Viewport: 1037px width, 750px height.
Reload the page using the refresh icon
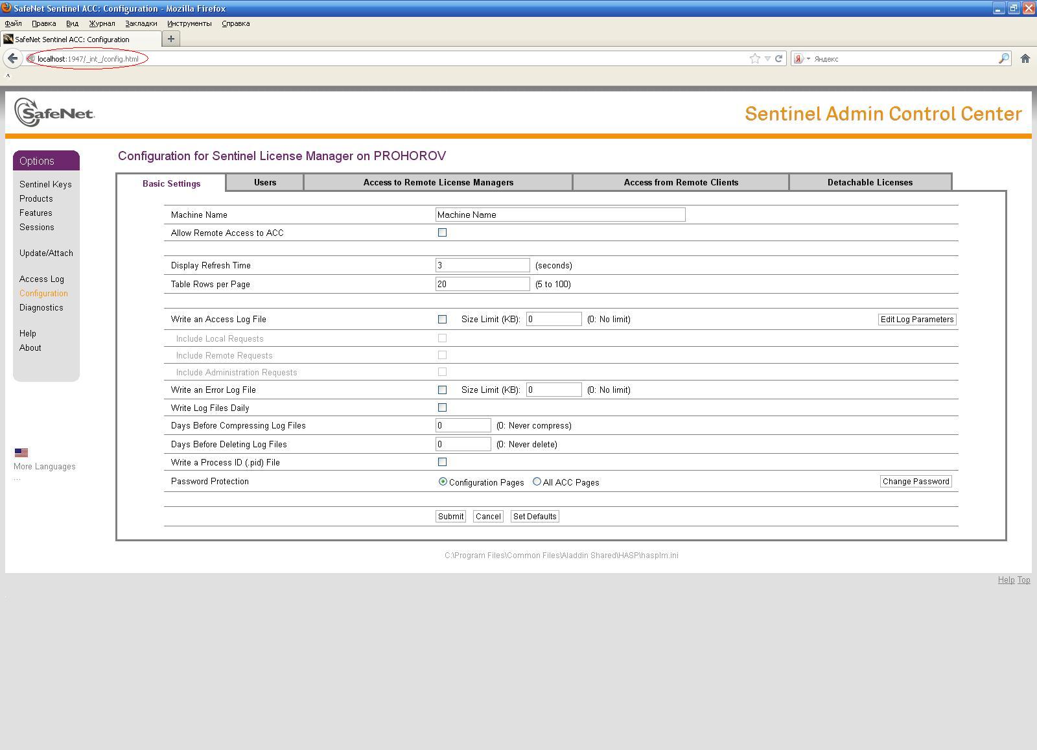(x=778, y=58)
